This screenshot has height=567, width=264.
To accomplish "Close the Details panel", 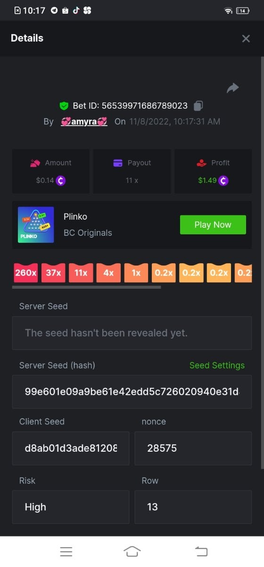I will coord(246,39).
